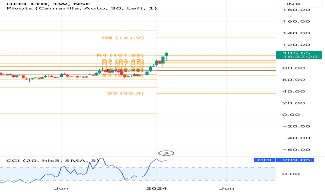Select the CCI (20, hlc3, SMA, 5) legend
The image size is (325, 192).
click(53, 161)
